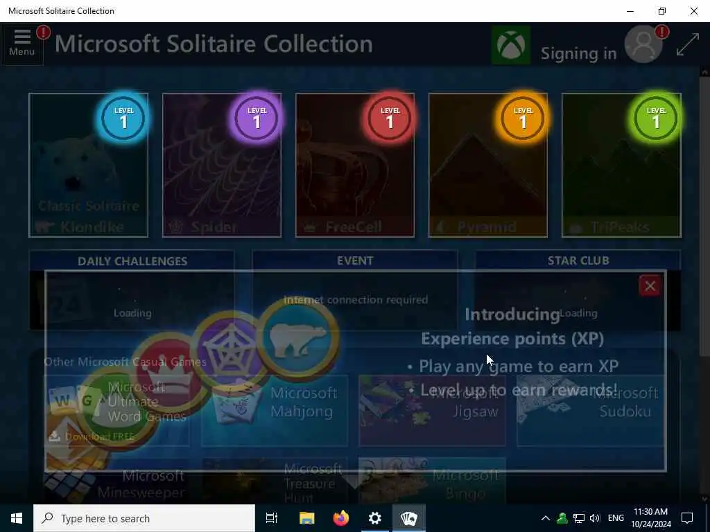
Task: Click the vertical scrollbar on the right edge
Action: point(704,217)
